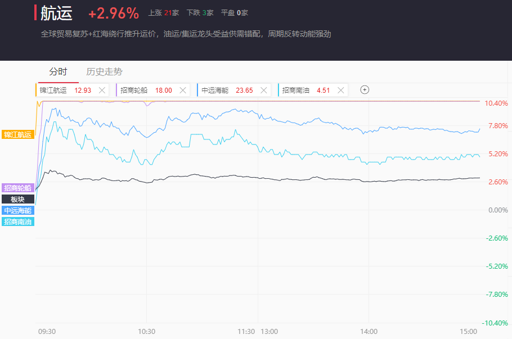
Task: Toggle the 锦江航运 orange legend tag
Action: tap(18, 134)
